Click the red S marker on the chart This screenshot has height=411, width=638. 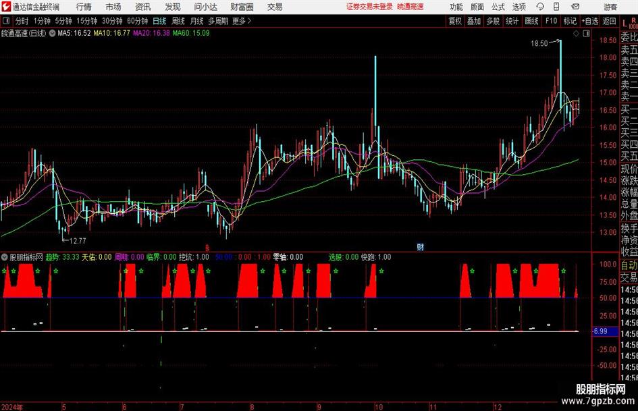(207, 247)
